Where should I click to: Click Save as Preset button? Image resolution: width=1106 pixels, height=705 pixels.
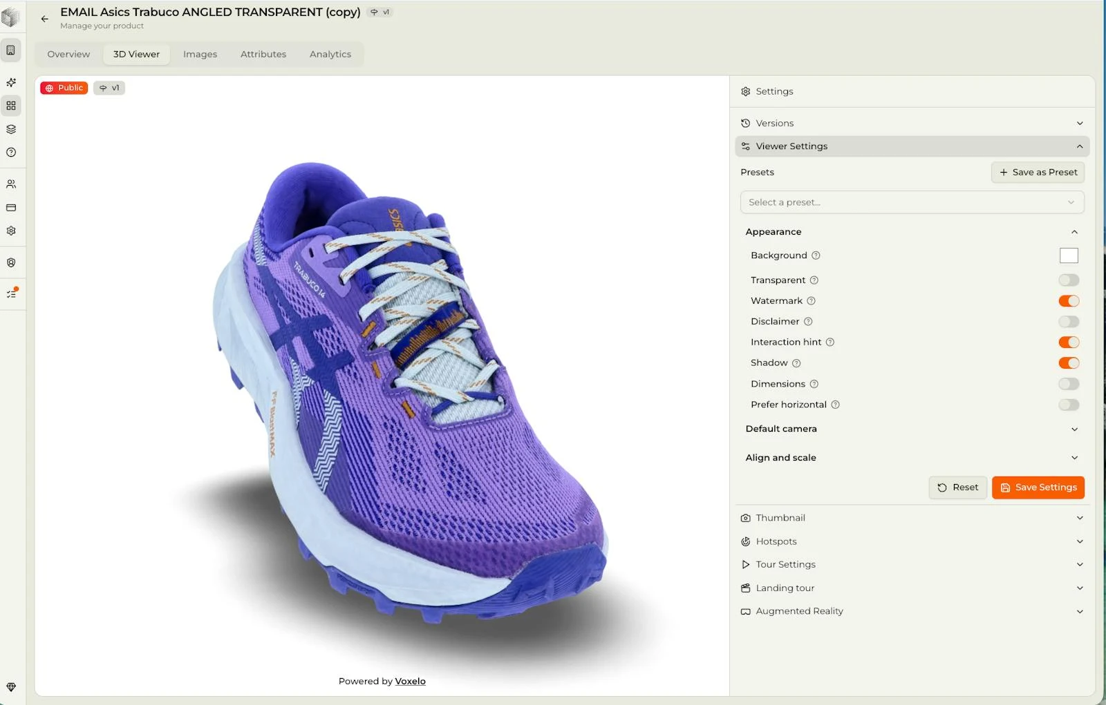(x=1038, y=173)
